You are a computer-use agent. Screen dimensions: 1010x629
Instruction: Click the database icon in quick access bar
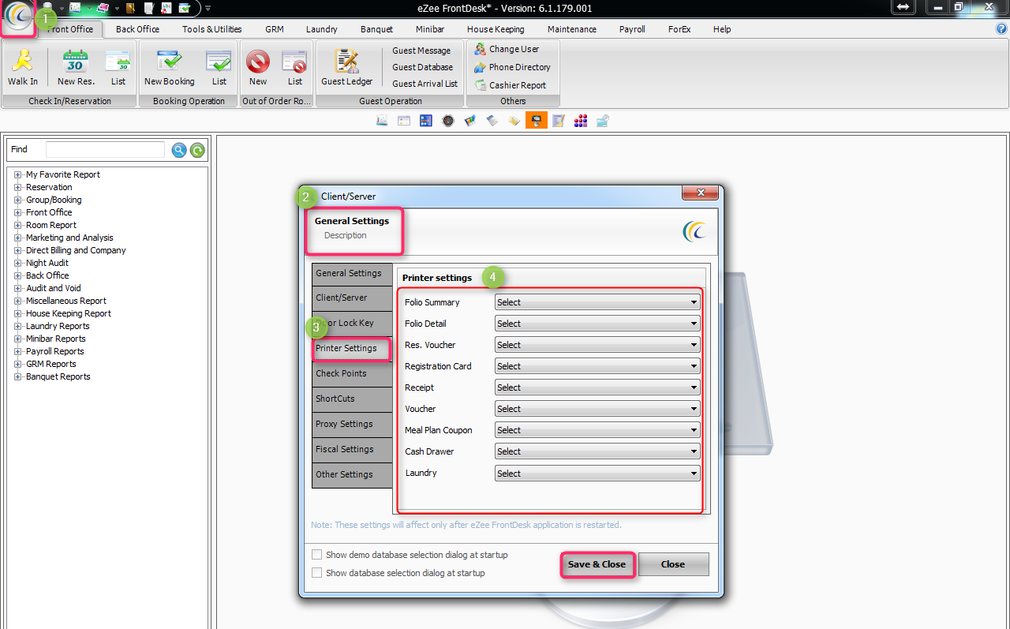(47, 6)
